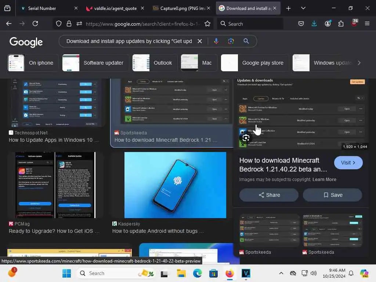Screen dimensions: 376x282
Task: Open PCMag iOS update thumbnail
Action: [55, 185]
